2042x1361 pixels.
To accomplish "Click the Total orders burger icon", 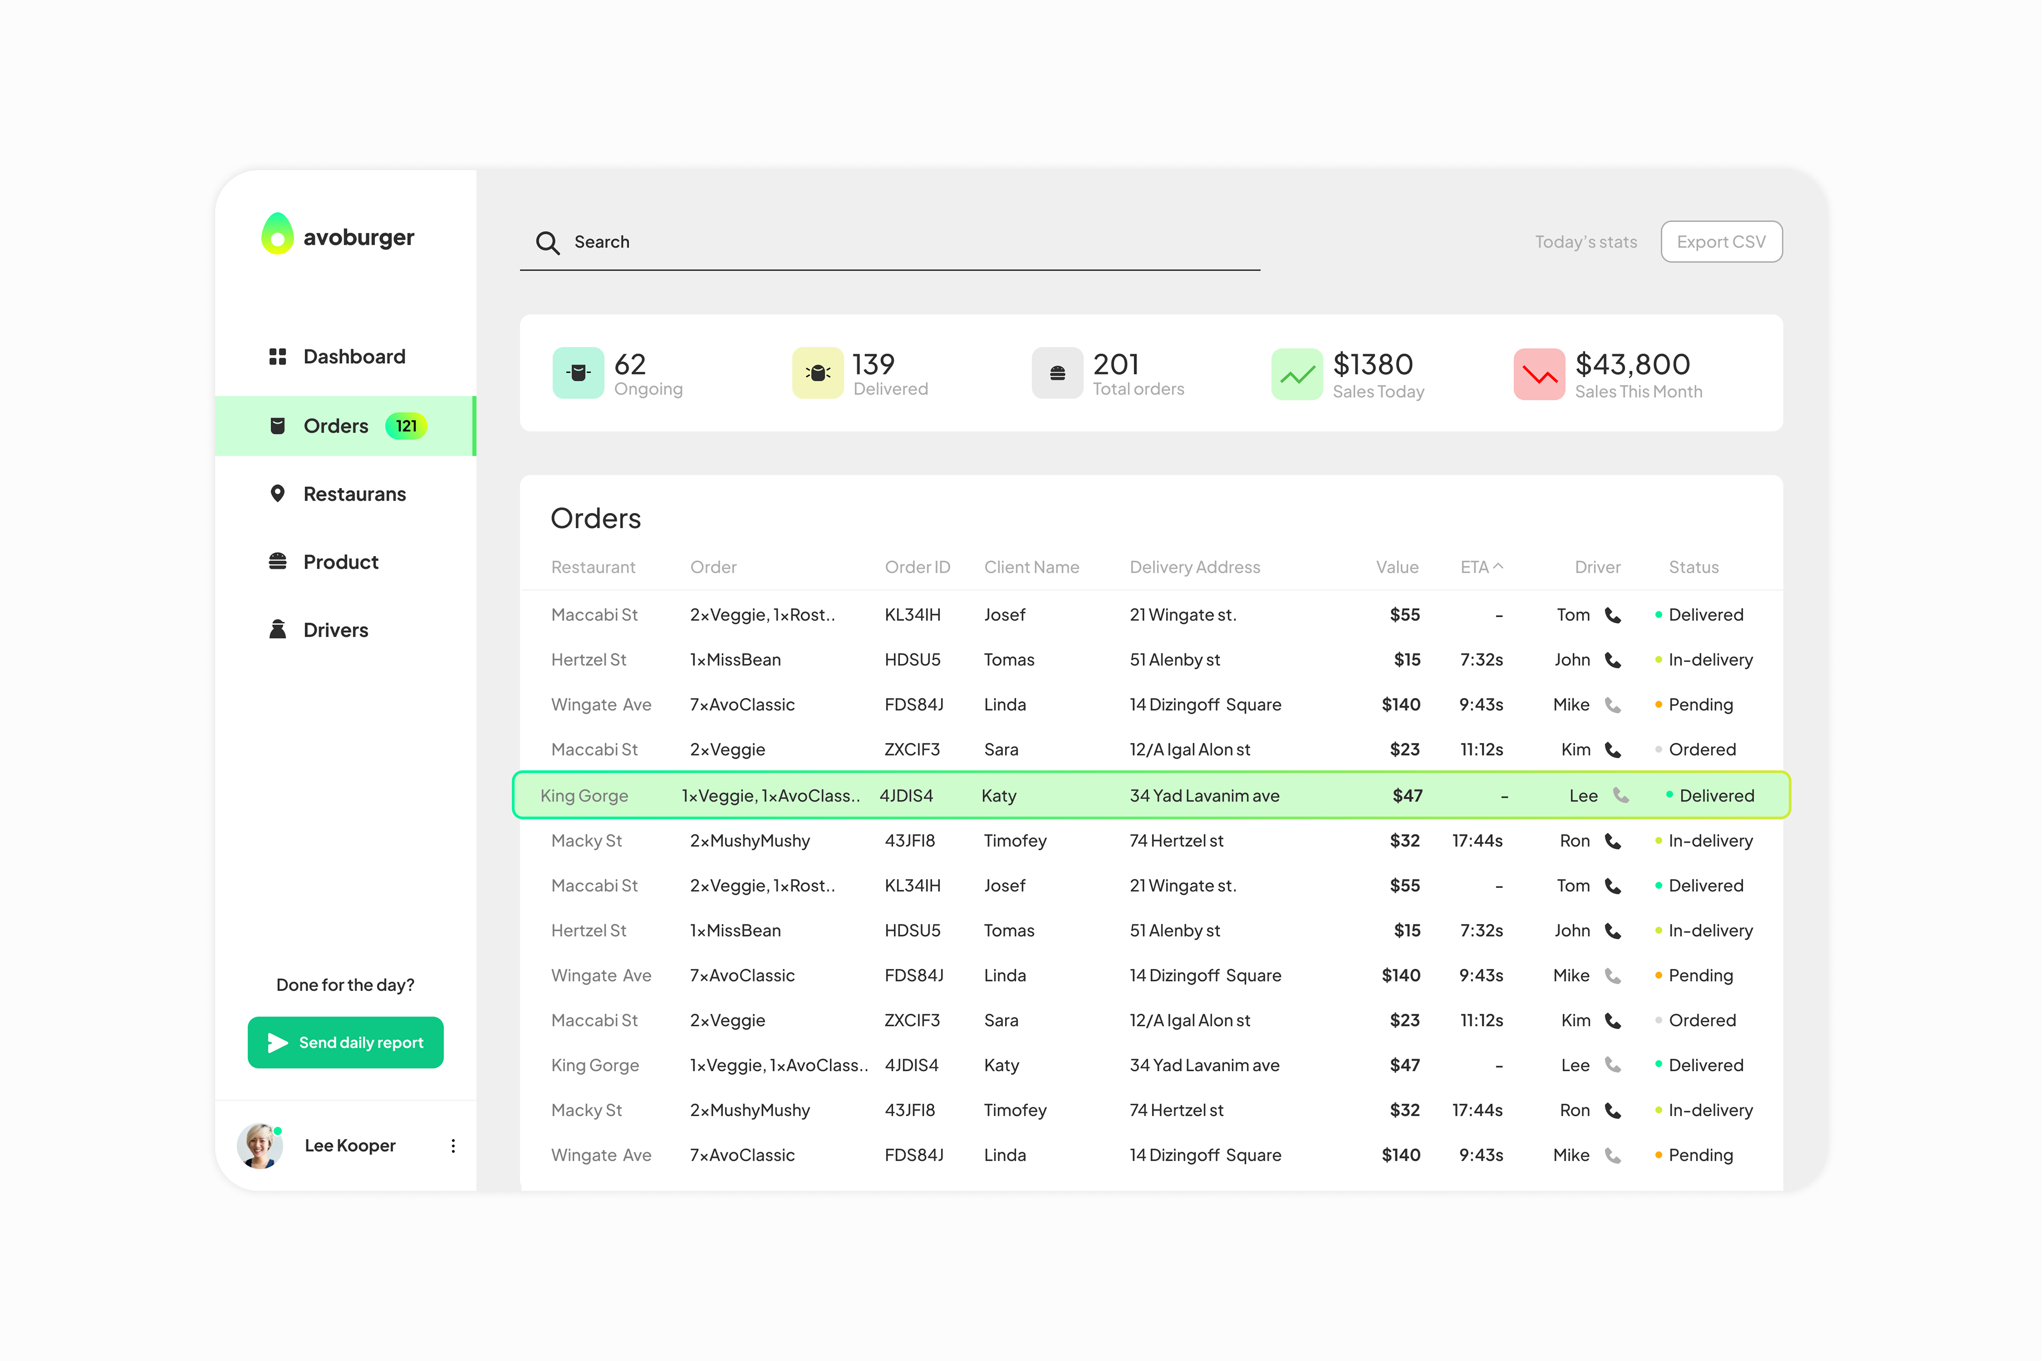I will pyautogui.click(x=1057, y=373).
